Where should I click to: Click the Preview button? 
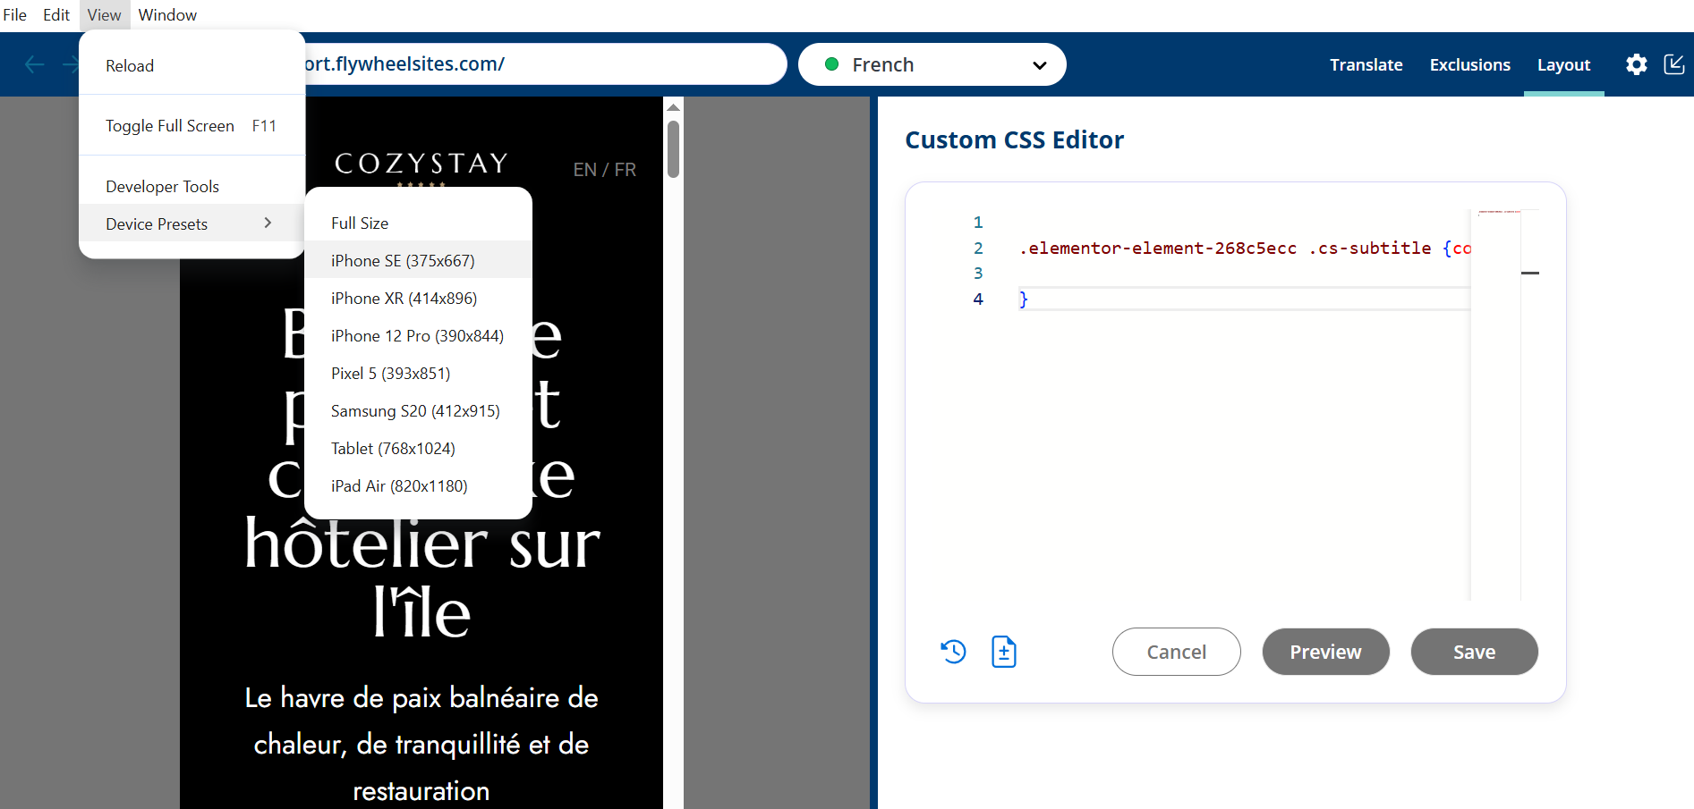pyautogui.click(x=1325, y=652)
